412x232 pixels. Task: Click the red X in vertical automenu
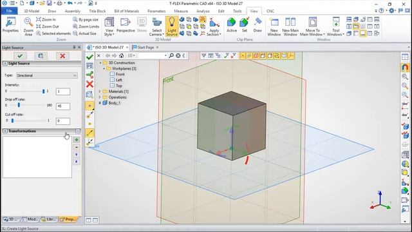coord(90,84)
